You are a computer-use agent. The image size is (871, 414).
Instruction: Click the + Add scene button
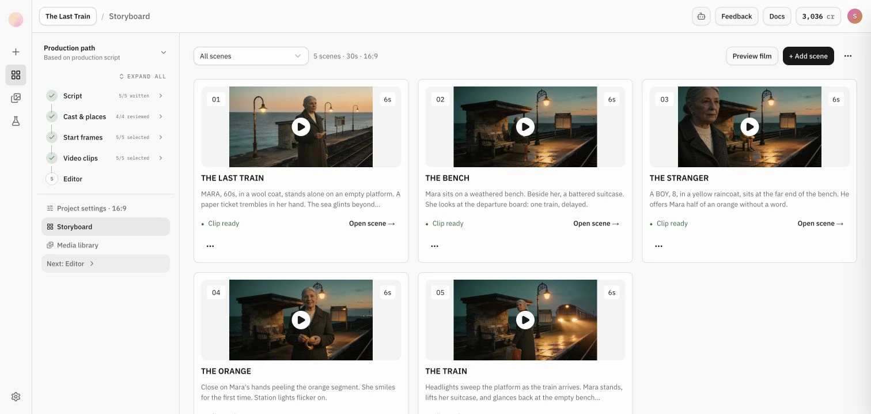[808, 56]
